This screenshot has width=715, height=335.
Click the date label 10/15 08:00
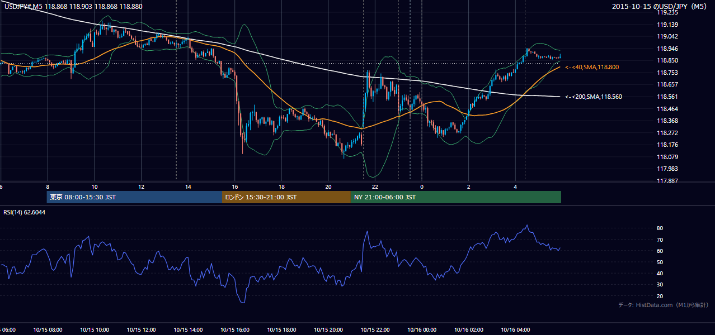coord(48,330)
